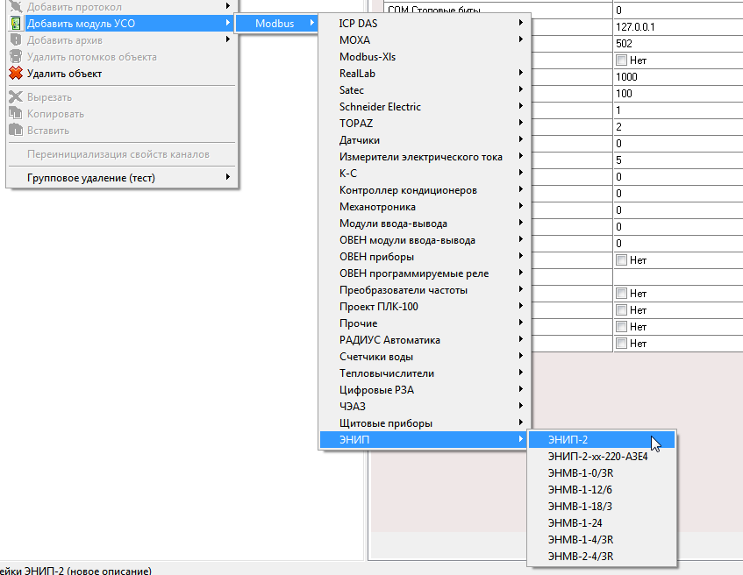Open Проект ПЛК-100 submenu
Viewport: 743px width, 575px height.
[x=425, y=307]
